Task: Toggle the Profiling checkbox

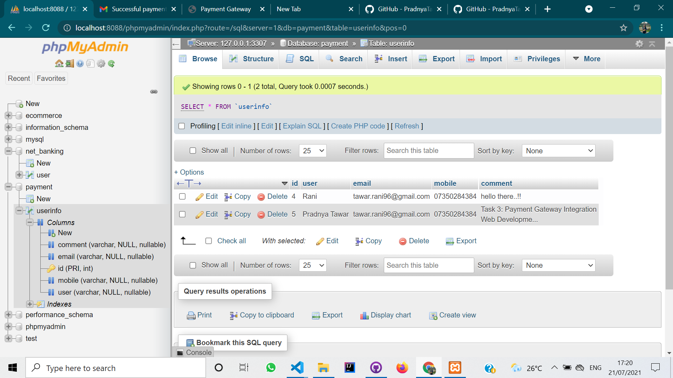Action: point(182,126)
